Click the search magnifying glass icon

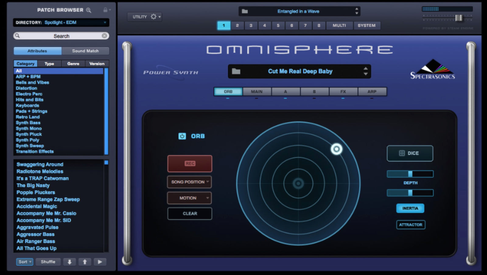point(18,36)
